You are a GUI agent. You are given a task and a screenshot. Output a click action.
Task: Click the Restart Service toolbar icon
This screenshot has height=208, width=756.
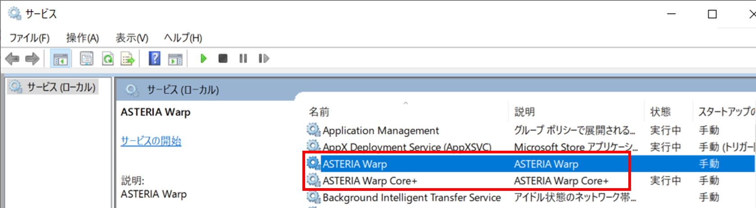(264, 59)
